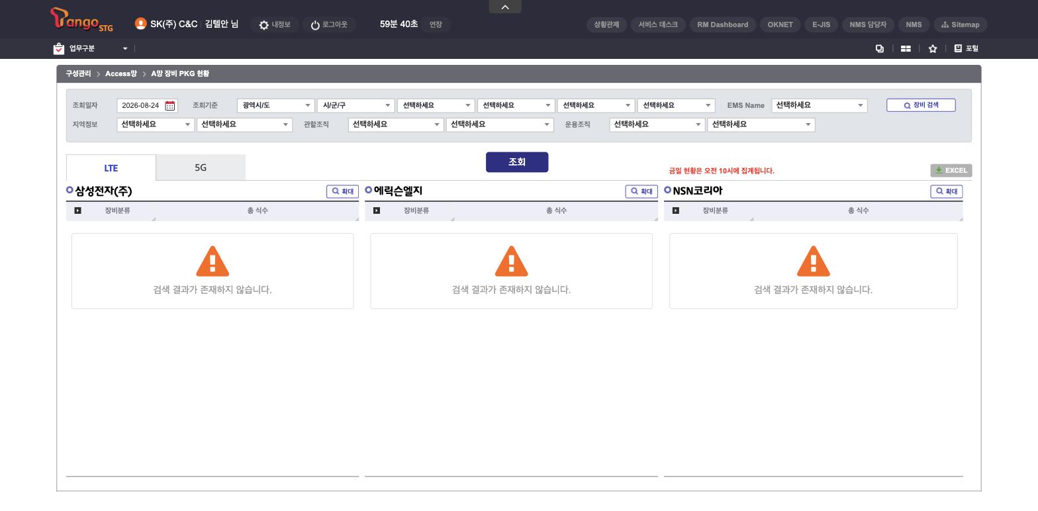Click the Access망 breadcrumb
Image resolution: width=1038 pixels, height=511 pixels.
(121, 73)
